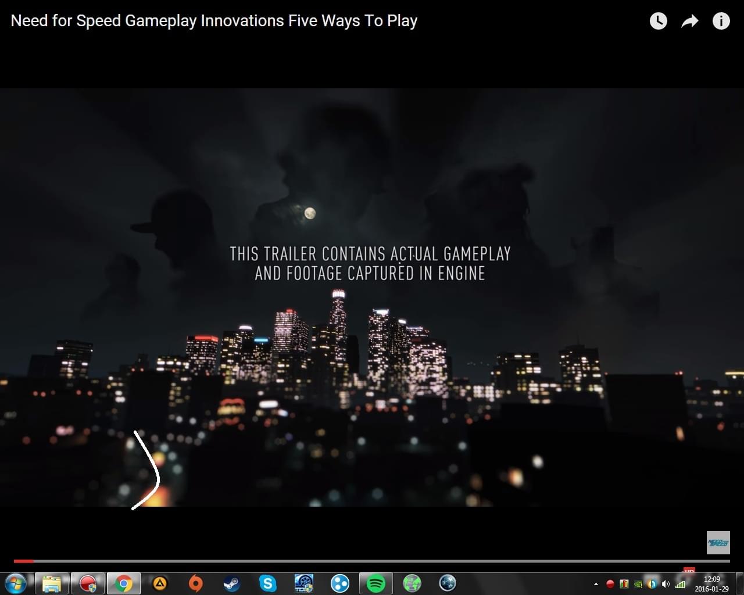Click the red circle tray icon
The width and height of the screenshot is (744, 595).
click(610, 584)
